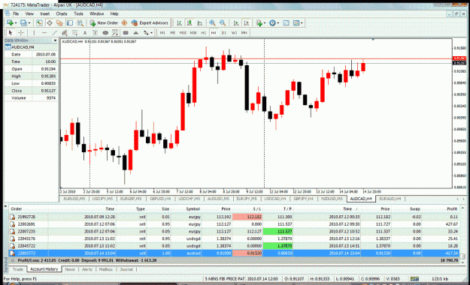Open the New Chart toolbar icon
Viewport: 470px width, 285px height.
pyautogui.click(x=10, y=22)
